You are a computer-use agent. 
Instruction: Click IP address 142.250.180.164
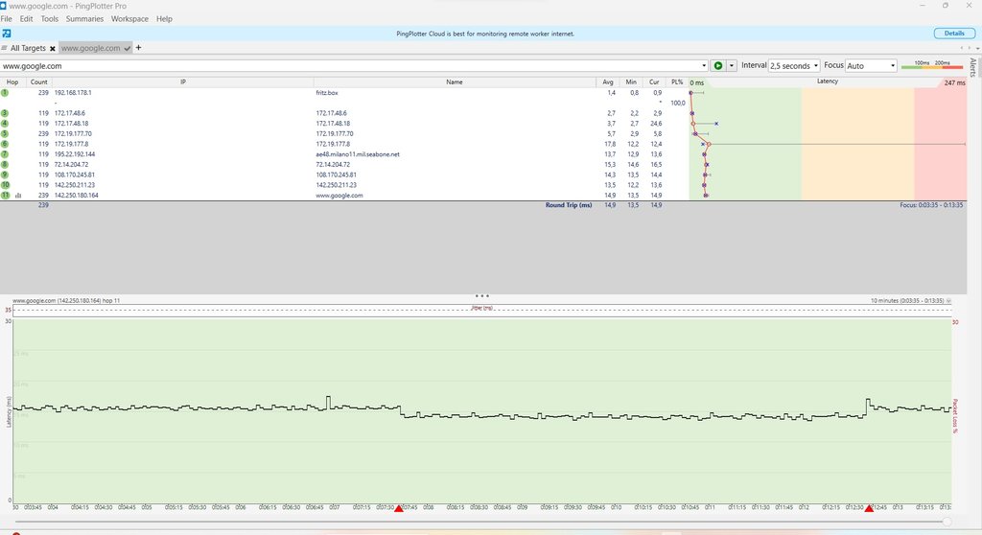pos(76,196)
